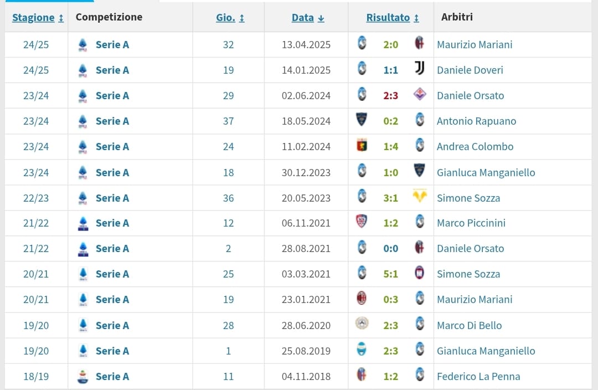Image resolution: width=598 pixels, height=390 pixels.
Task: Open referee Federico La Penna's profile
Action: tap(478, 376)
